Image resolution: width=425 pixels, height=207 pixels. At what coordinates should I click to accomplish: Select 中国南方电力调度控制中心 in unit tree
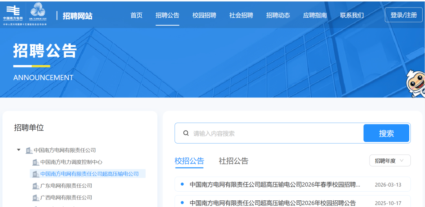point(71,162)
